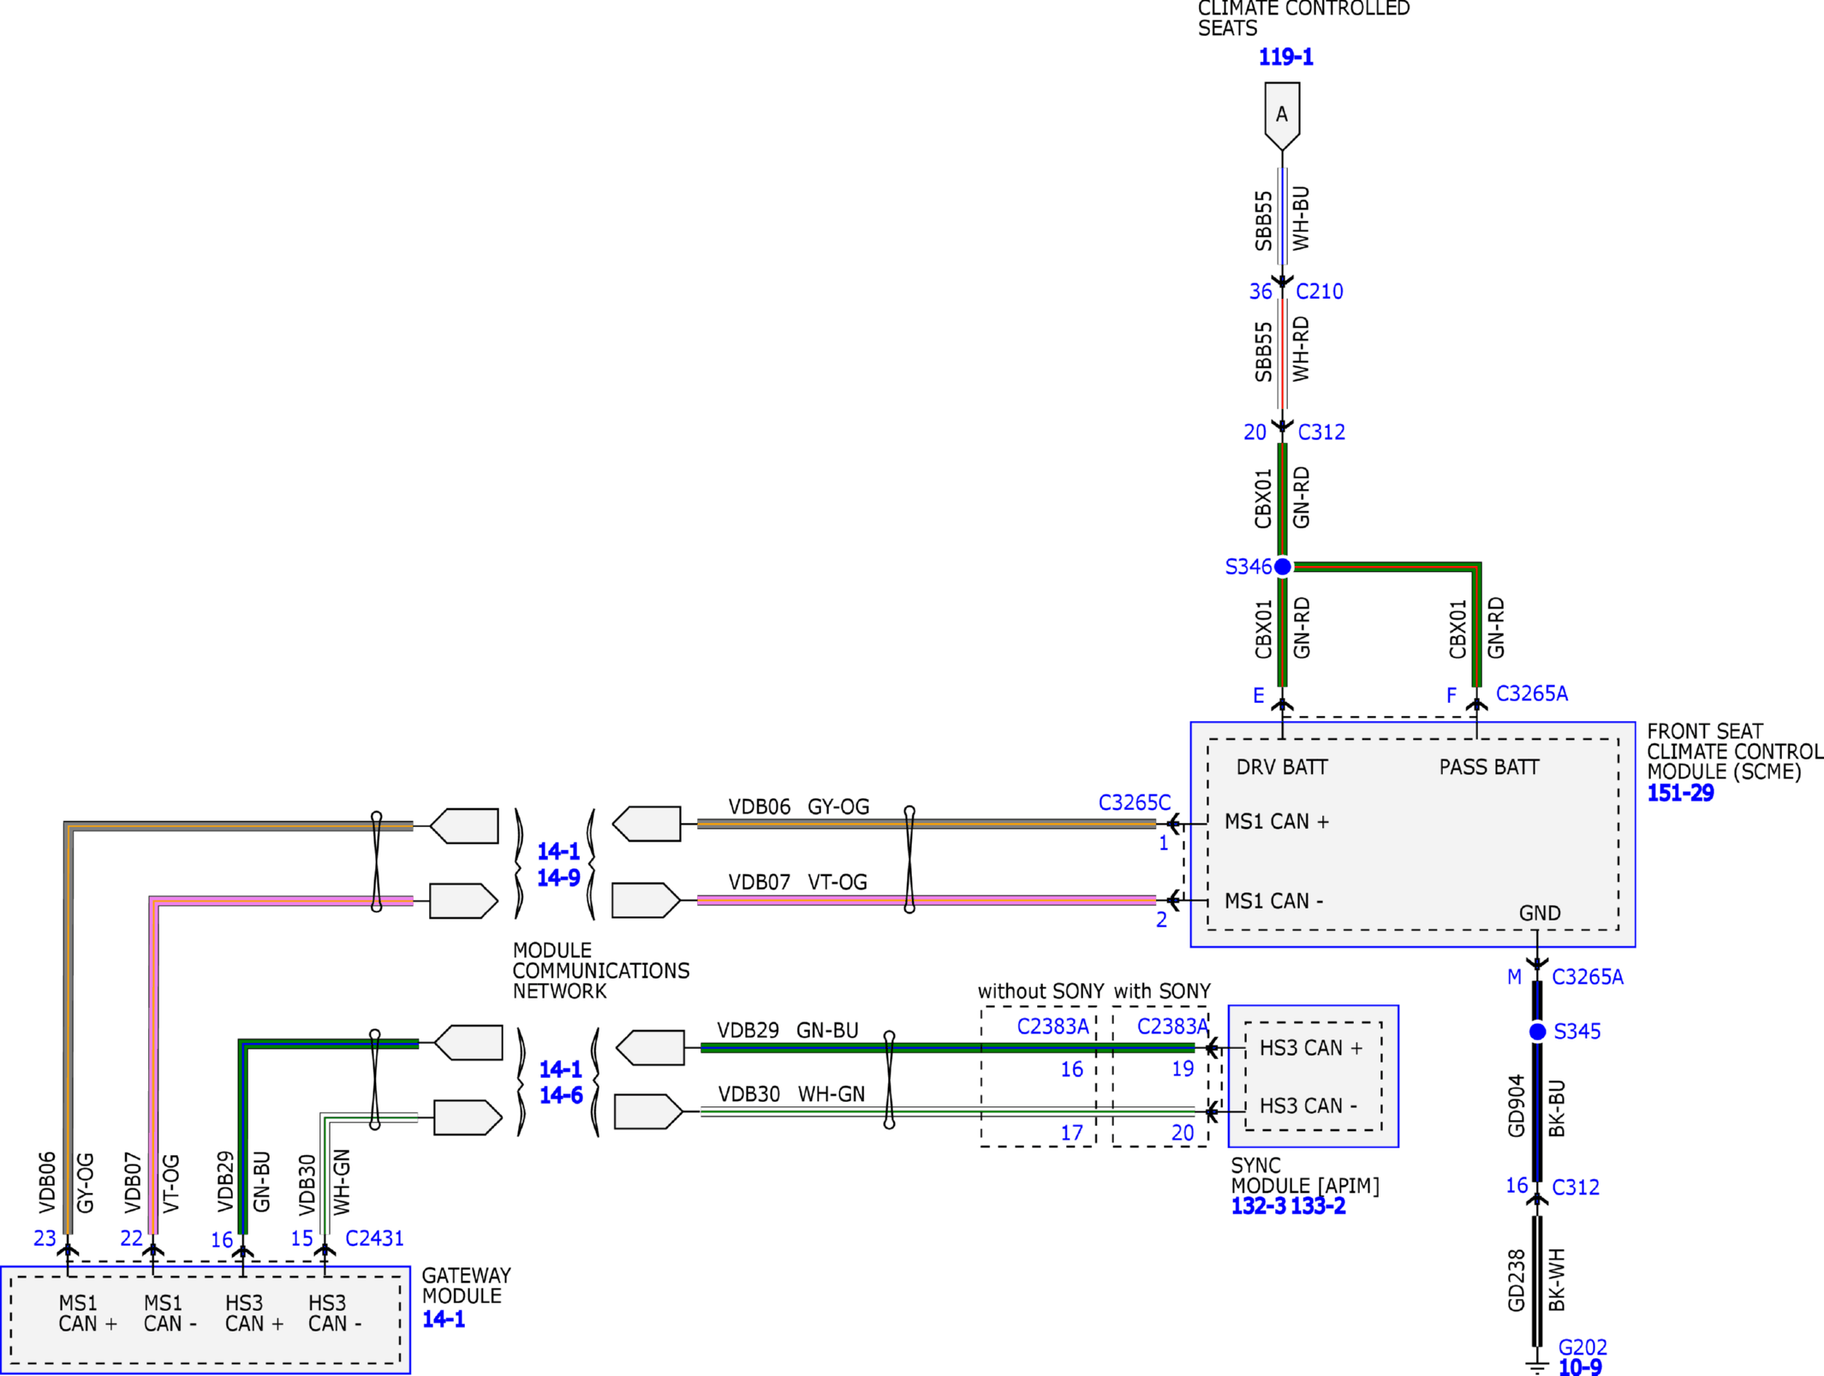
Task: Click the DRV BATT pin label
Action: (1282, 768)
